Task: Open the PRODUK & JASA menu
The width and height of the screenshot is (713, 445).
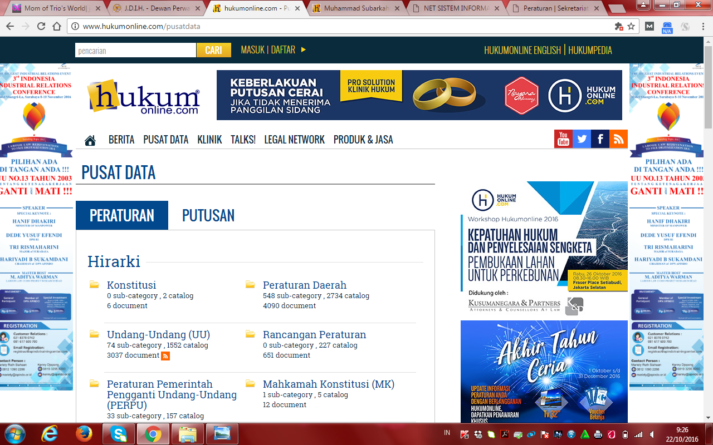Action: pos(363,140)
